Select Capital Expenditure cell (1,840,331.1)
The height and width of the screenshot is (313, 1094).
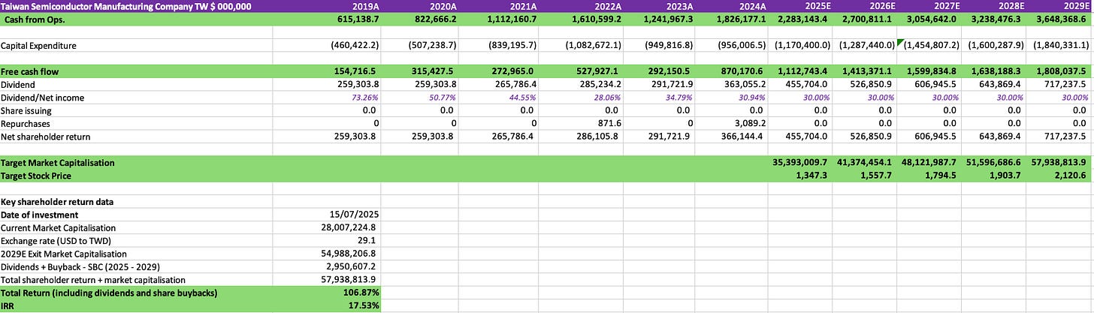[x=1062, y=46]
